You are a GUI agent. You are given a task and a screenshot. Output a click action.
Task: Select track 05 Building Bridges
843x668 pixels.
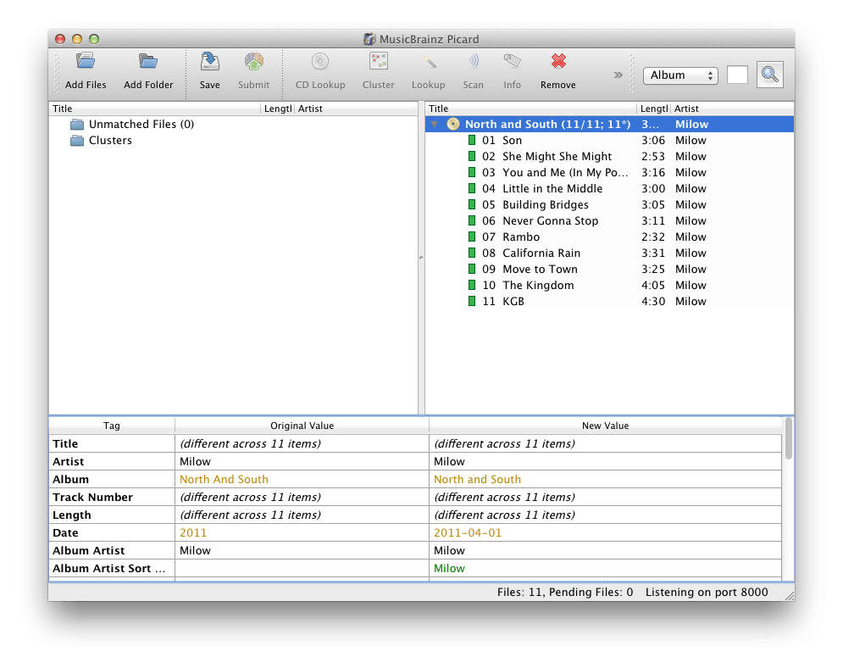[610, 205]
